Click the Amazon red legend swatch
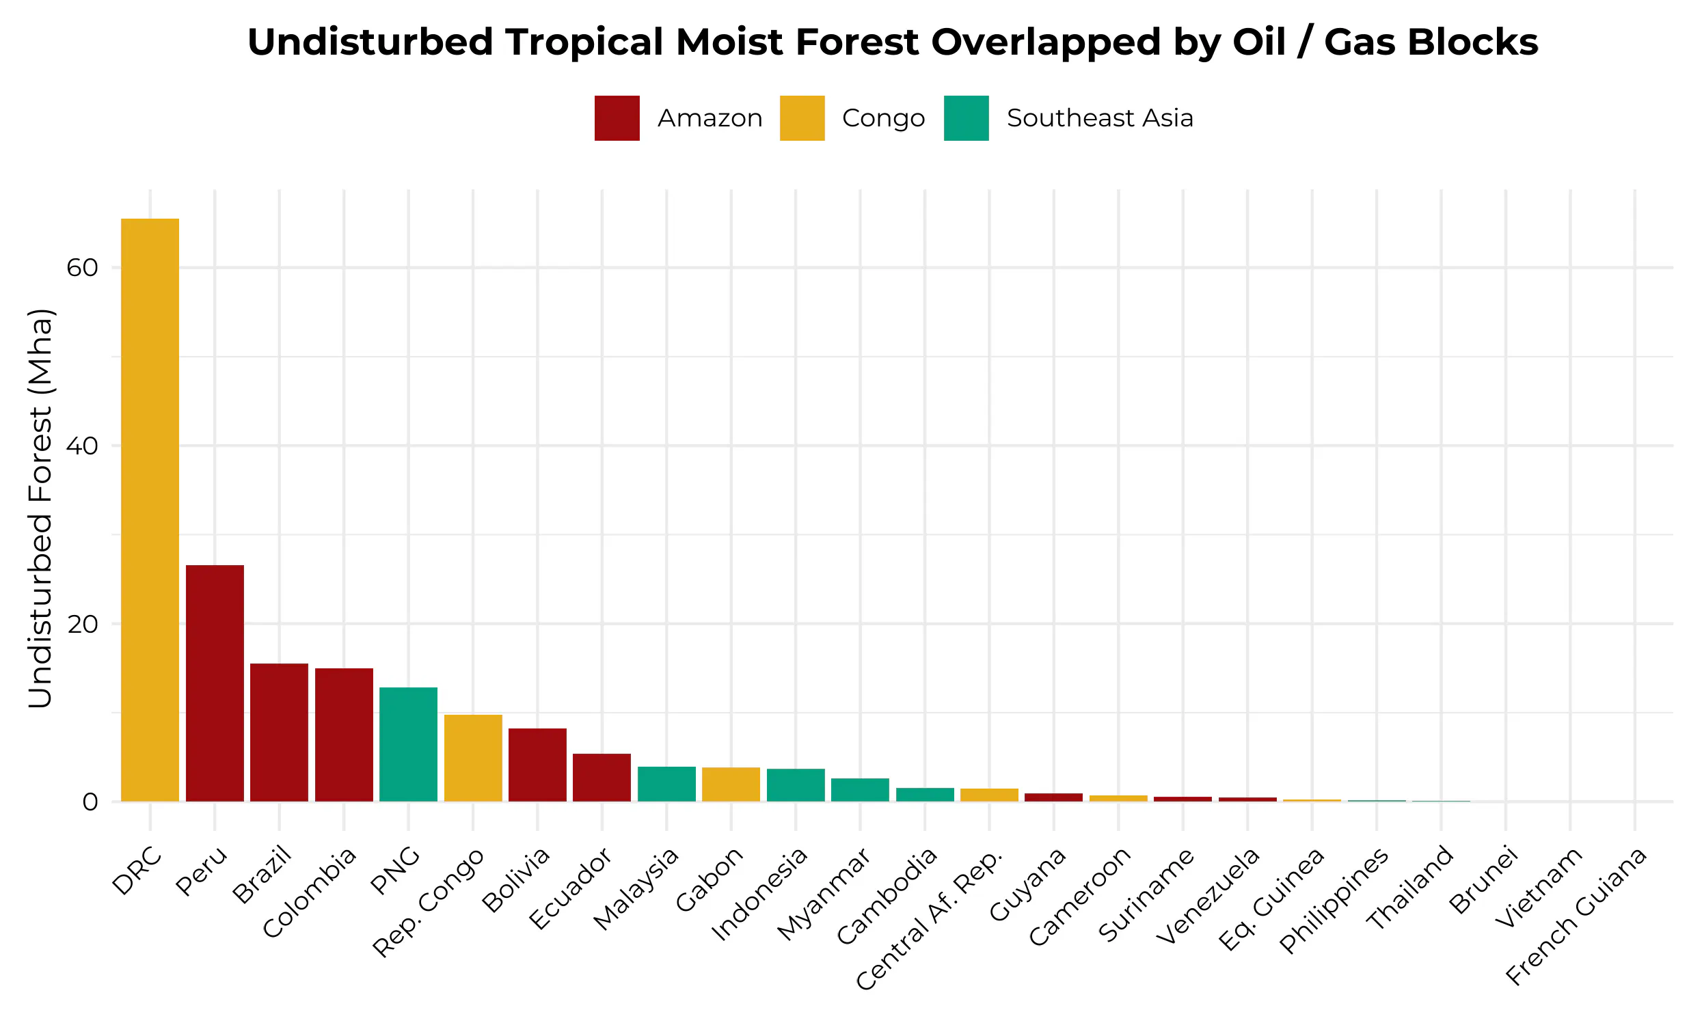Image resolution: width=1702 pixels, height=1025 pixels. 616,118
